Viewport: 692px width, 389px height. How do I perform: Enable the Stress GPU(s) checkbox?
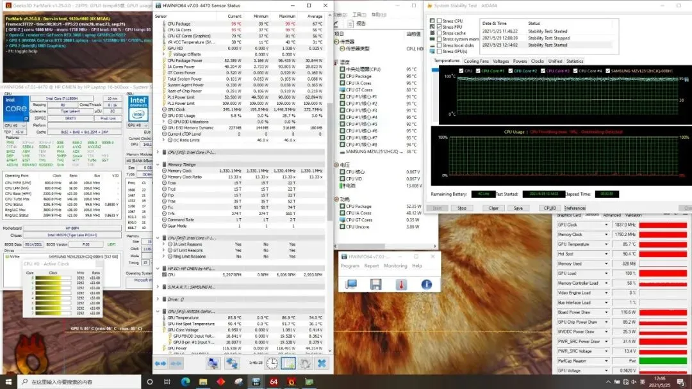(x=439, y=51)
